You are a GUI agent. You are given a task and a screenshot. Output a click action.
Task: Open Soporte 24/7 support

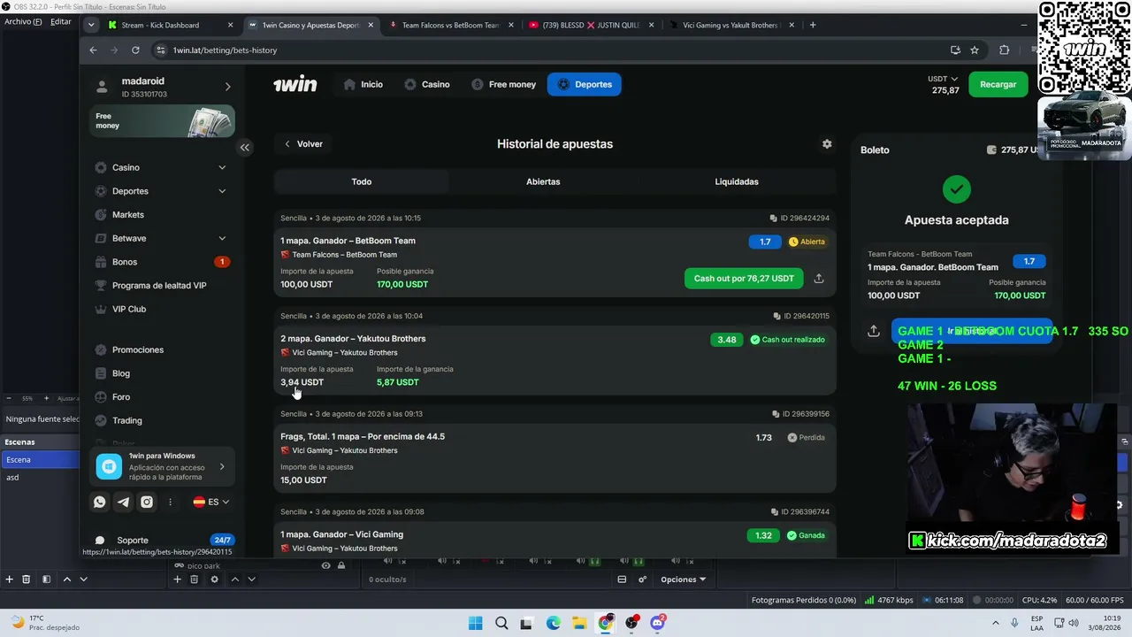pos(162,540)
